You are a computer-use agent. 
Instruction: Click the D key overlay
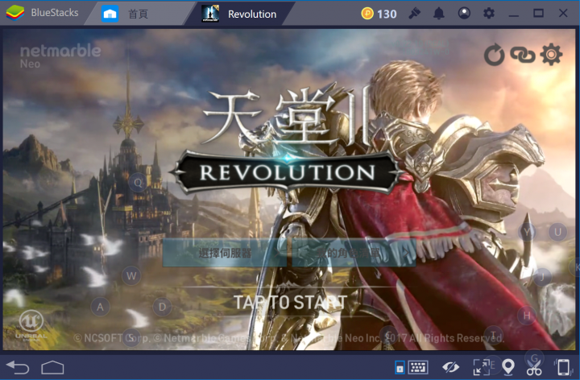pos(162,307)
